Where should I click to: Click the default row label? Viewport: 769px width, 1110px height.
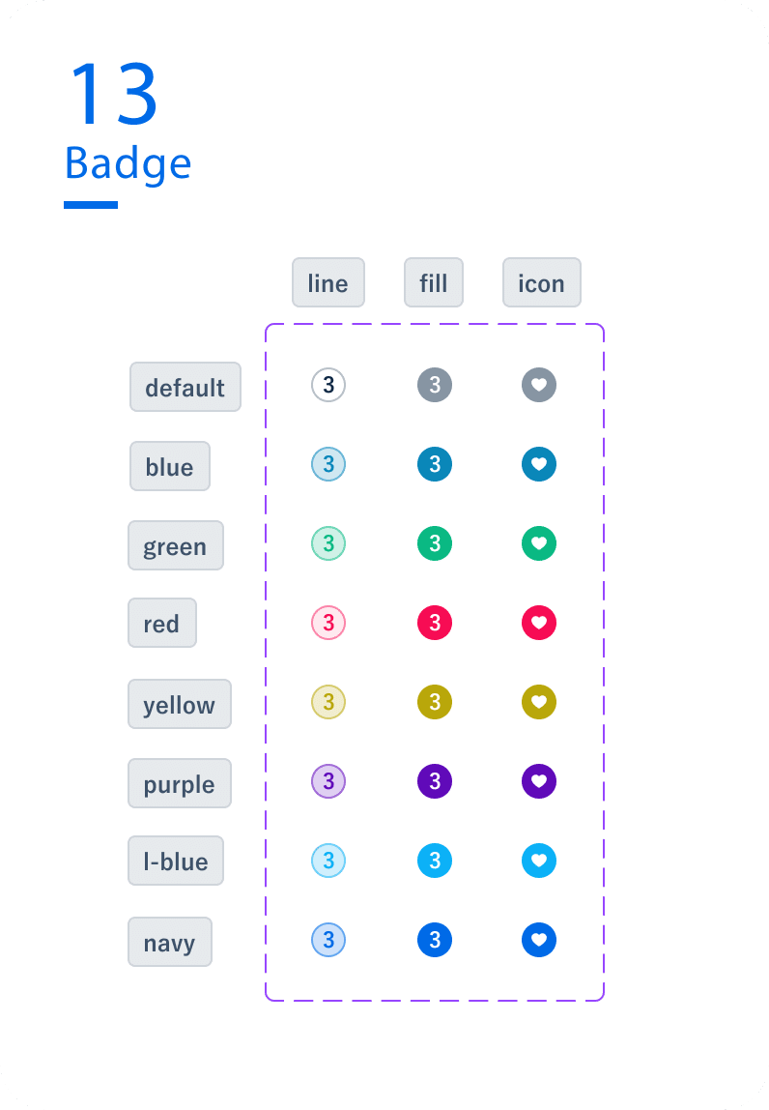[185, 387]
